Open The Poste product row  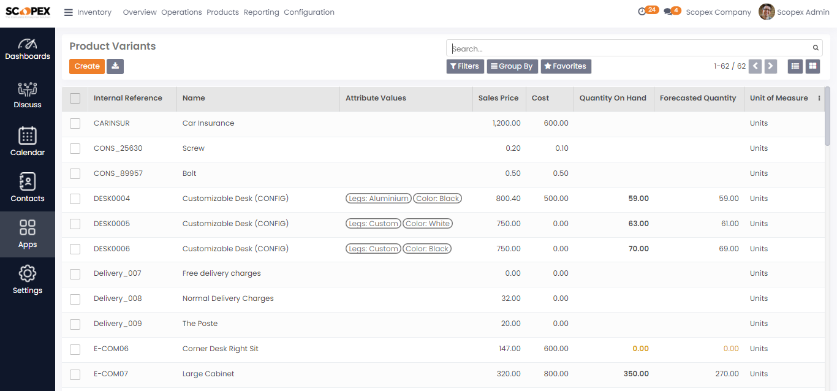443,324
